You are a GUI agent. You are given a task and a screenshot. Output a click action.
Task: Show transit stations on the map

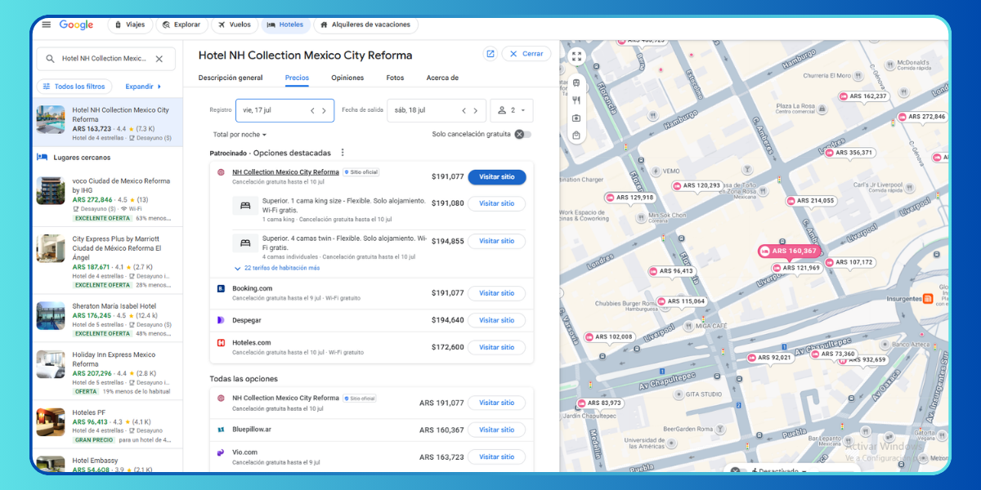[x=576, y=82]
